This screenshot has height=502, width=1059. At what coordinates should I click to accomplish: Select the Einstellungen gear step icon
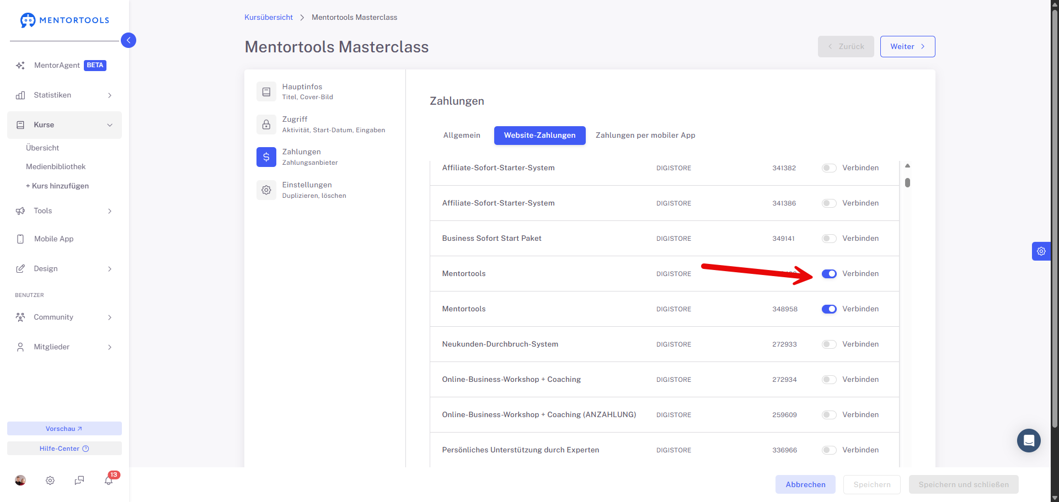pos(266,190)
